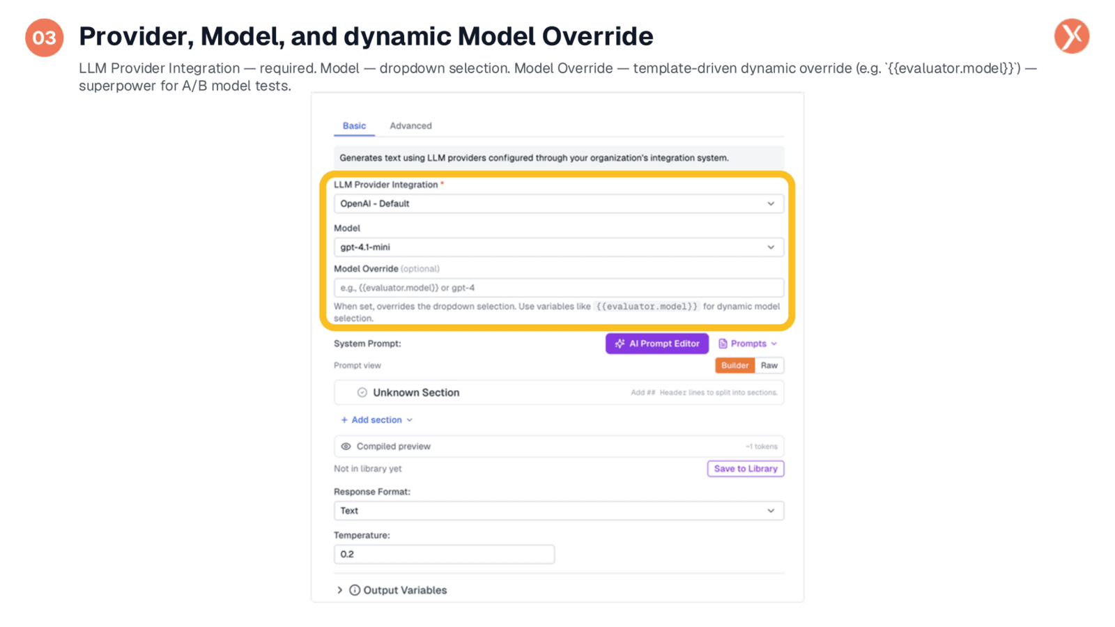Open the AI Prompt Editor
The image size is (1115, 627).
pyautogui.click(x=656, y=343)
